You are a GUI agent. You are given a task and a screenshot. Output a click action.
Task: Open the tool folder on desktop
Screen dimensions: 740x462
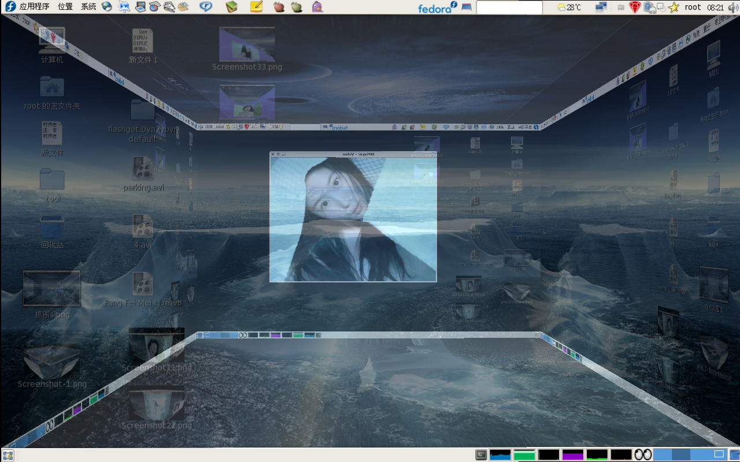coord(52,185)
